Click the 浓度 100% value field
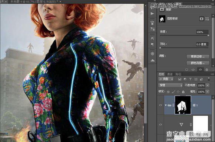This screenshot has width=215, height=142. 202,32
